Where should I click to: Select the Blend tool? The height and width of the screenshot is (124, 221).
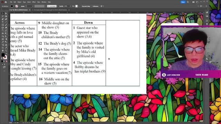coord(6,42)
